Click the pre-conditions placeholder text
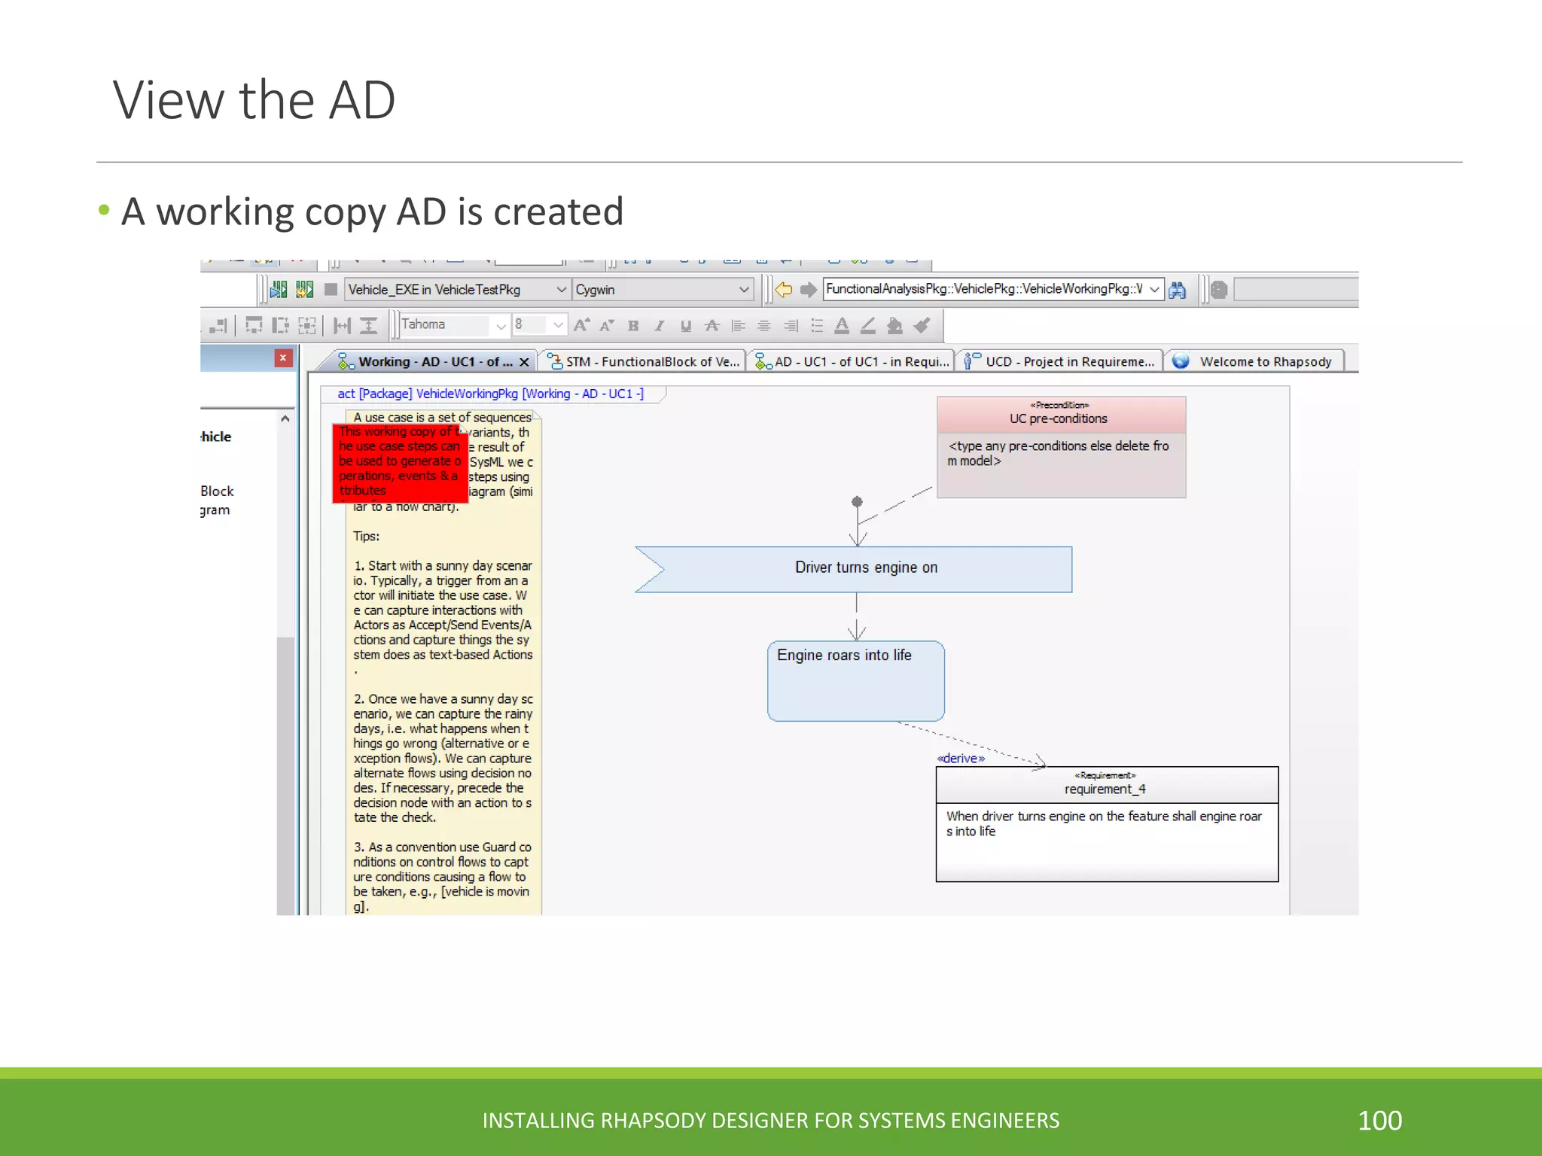This screenshot has width=1542, height=1156. pyautogui.click(x=1059, y=453)
